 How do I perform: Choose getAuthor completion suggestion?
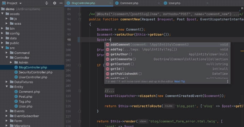167,54
